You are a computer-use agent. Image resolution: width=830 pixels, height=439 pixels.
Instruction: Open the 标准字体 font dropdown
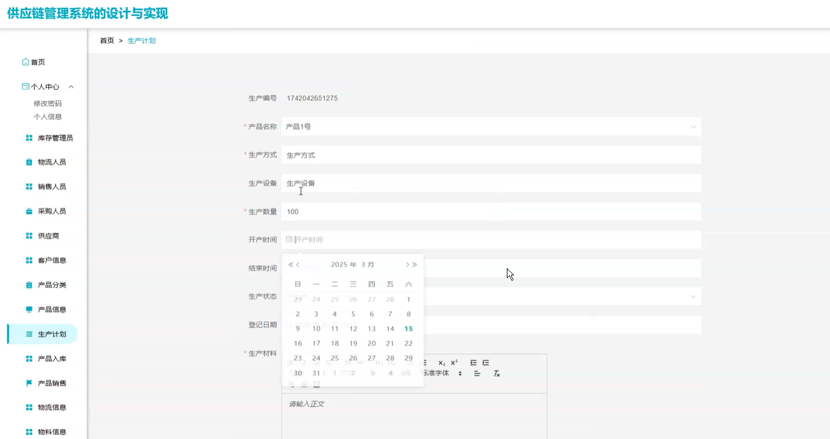[x=442, y=373]
